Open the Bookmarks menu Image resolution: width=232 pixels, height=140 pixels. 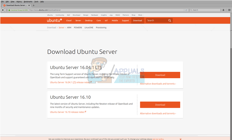tap(28, 2)
